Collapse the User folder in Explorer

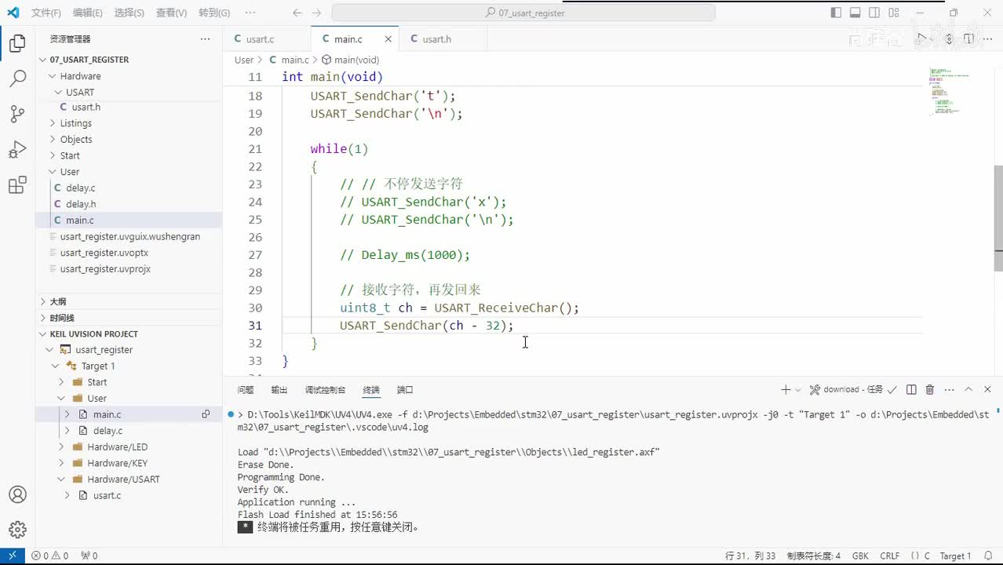tap(129, 172)
